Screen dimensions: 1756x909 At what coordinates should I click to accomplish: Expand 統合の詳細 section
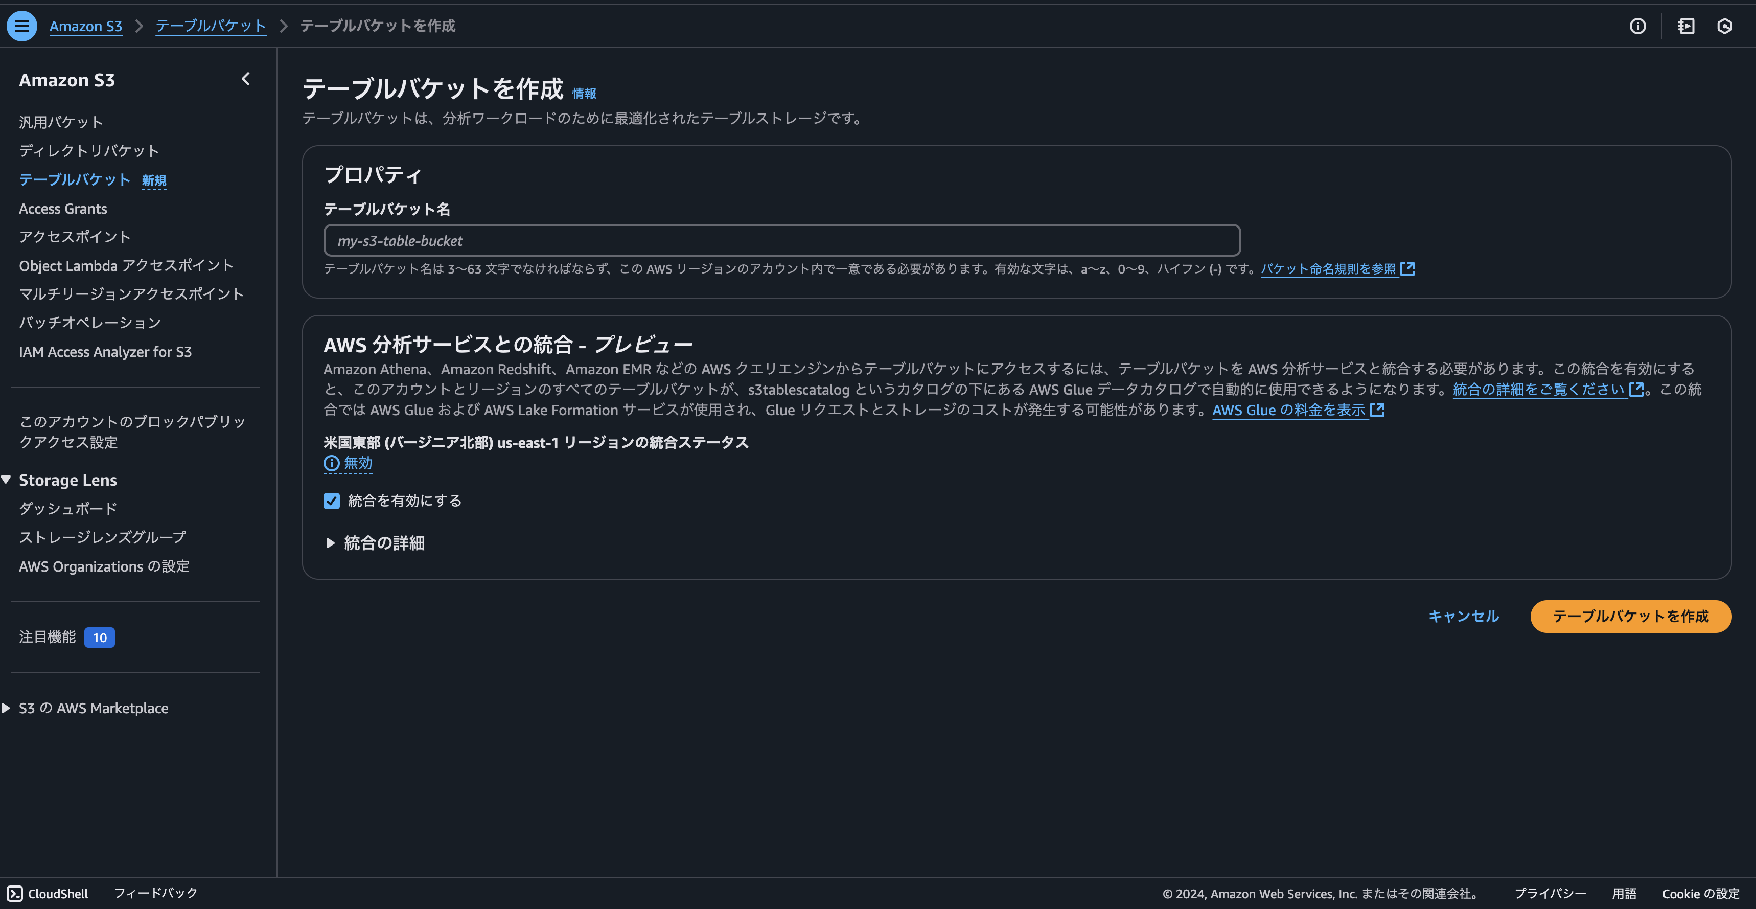tap(375, 543)
